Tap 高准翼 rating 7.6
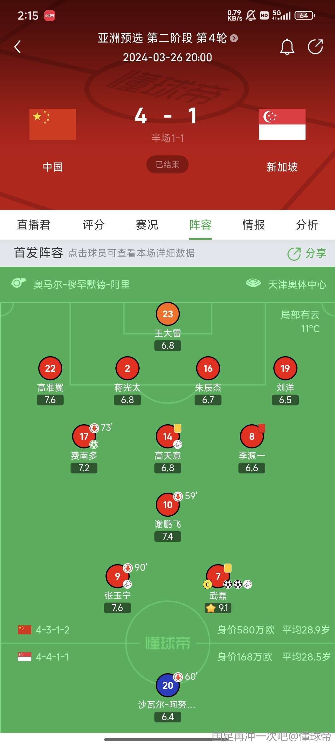Screen dimensions: 335x746 (x=50, y=400)
